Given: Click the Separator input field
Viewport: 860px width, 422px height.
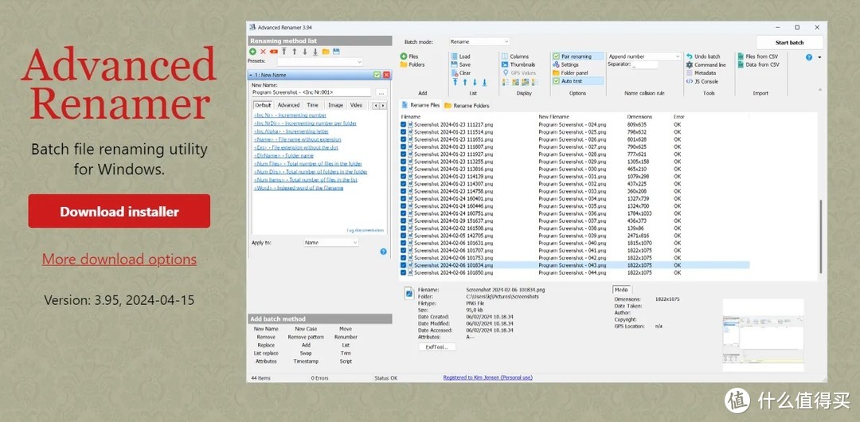Looking at the screenshot, I should 644,64.
